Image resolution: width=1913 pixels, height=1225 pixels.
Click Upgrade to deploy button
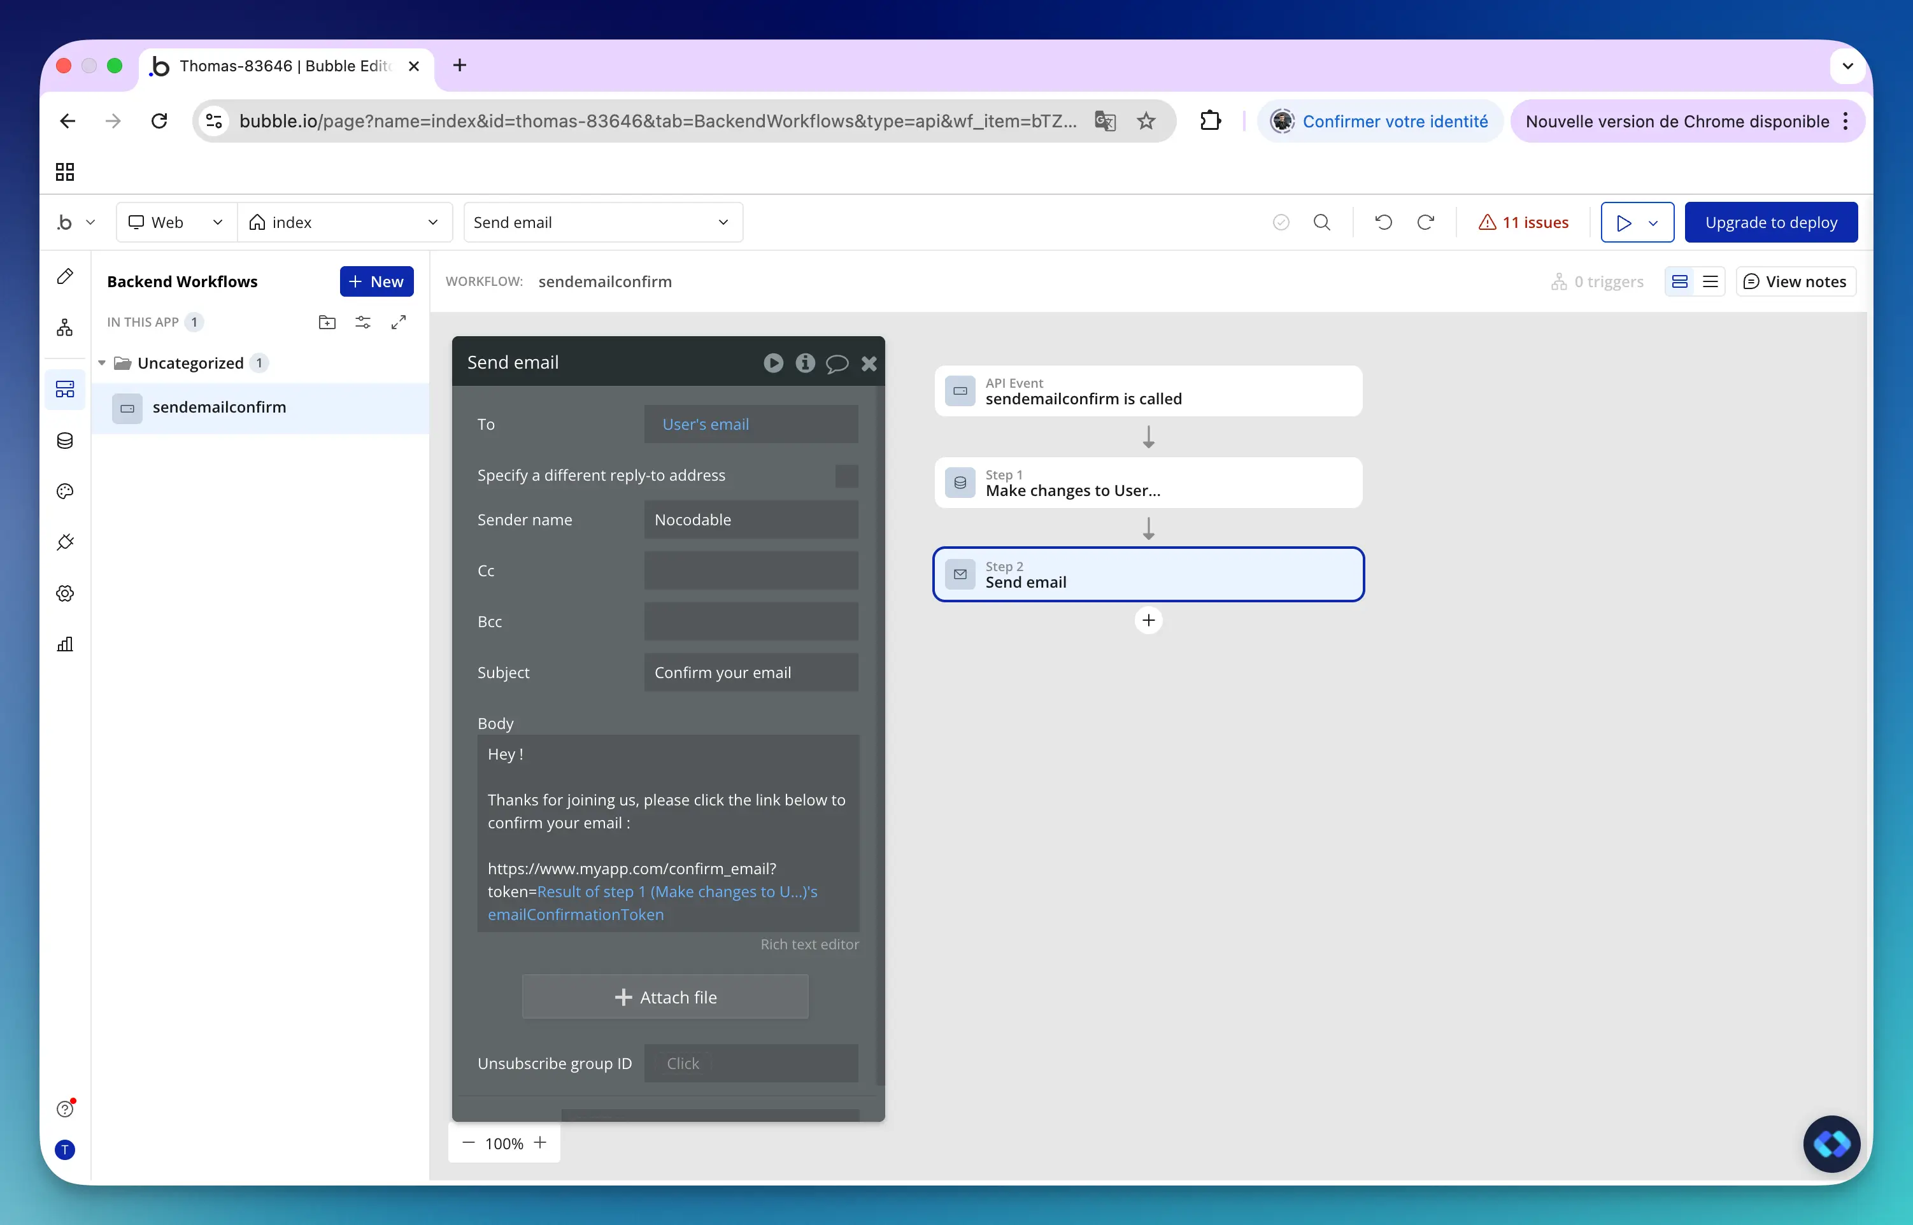tap(1770, 223)
